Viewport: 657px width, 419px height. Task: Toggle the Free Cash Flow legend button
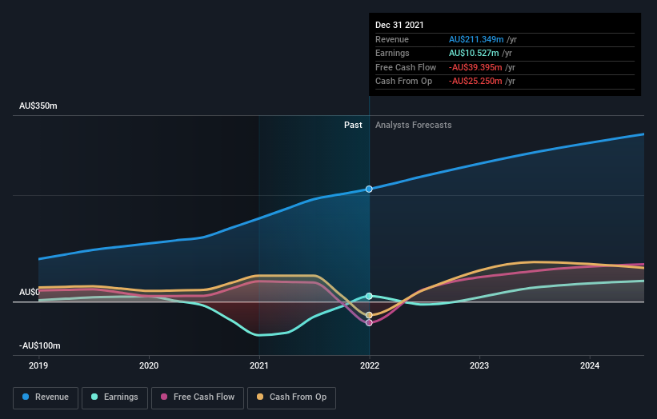click(198, 397)
